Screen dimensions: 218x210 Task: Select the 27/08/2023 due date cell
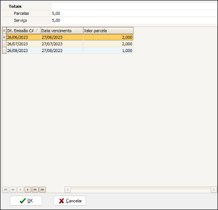pyautogui.click(x=62, y=50)
